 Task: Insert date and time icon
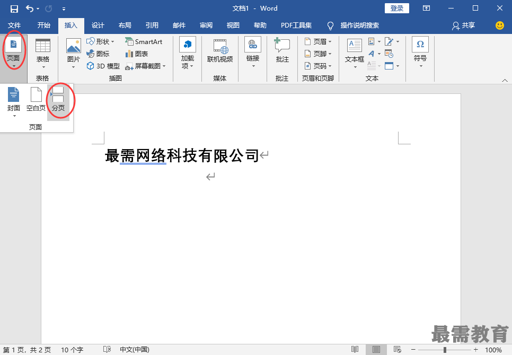point(389,54)
